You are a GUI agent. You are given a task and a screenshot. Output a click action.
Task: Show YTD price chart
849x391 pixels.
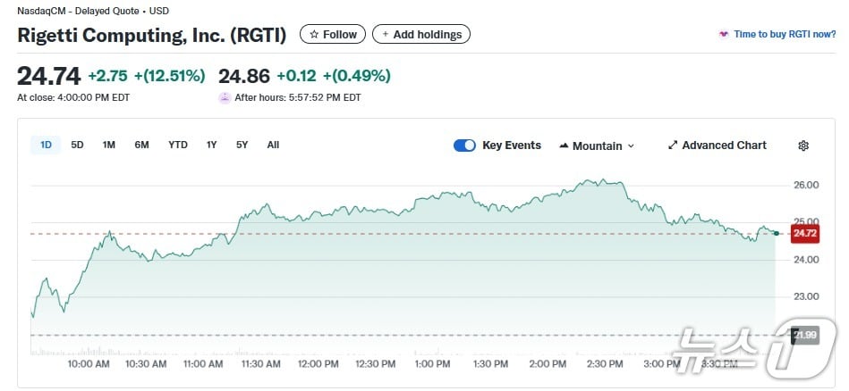point(178,145)
